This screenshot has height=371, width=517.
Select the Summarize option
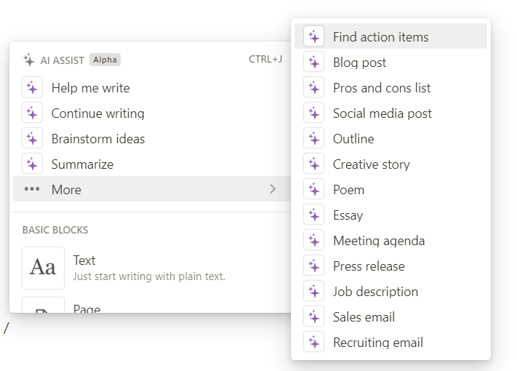coord(152,164)
